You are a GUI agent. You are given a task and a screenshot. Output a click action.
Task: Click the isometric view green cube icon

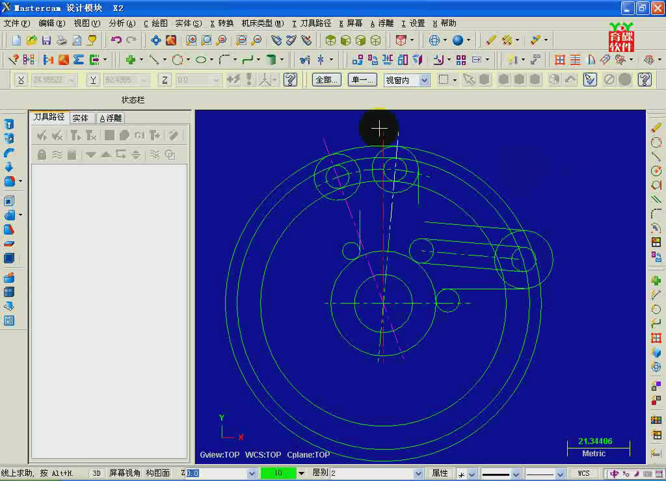pyautogui.click(x=330, y=40)
